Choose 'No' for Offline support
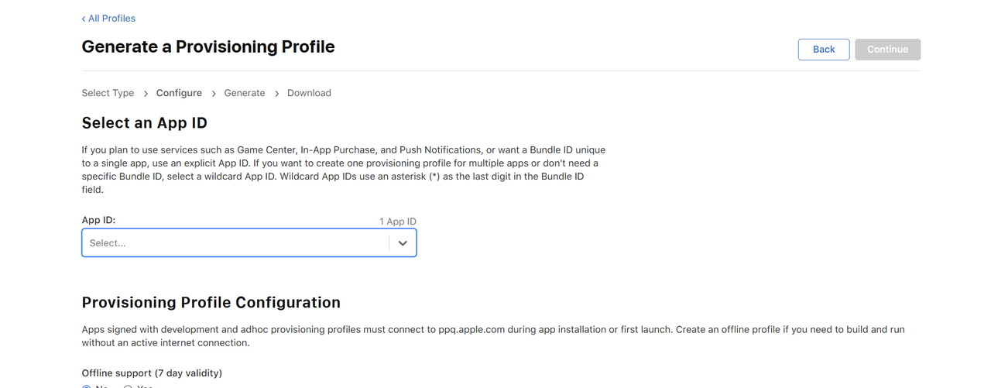This screenshot has width=991, height=388. point(87,386)
